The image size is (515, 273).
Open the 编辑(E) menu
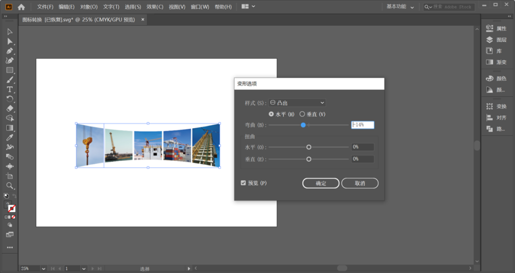67,7
